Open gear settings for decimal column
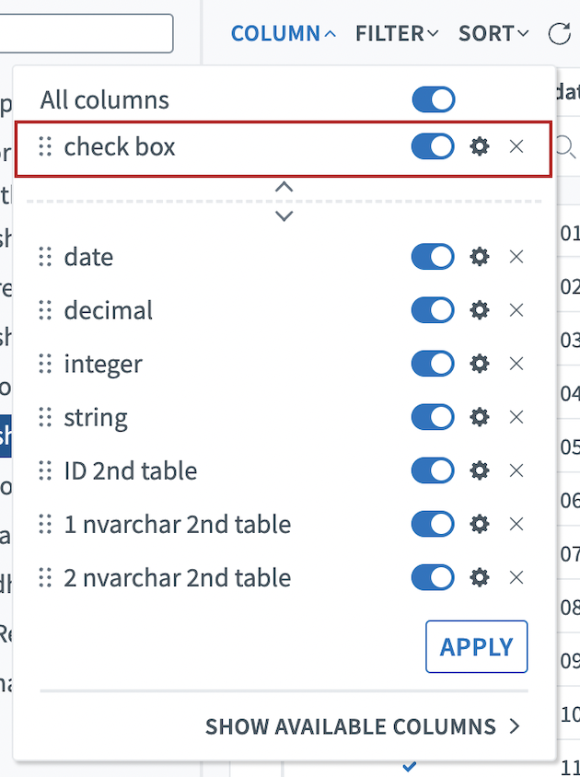This screenshot has width=580, height=777. (480, 310)
